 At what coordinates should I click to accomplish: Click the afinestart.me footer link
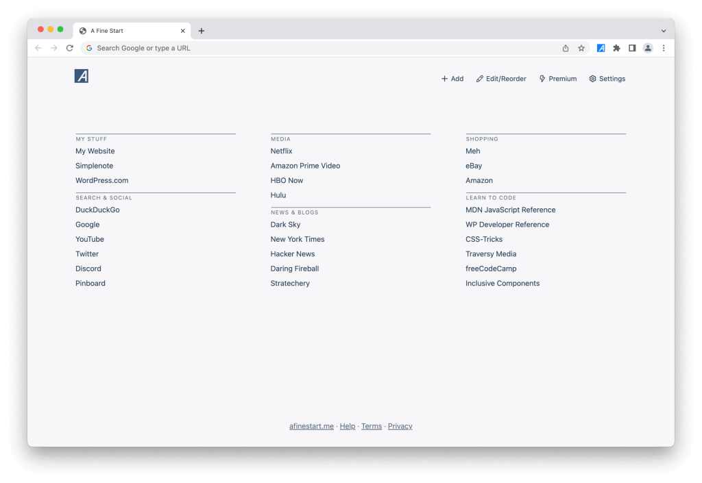(x=311, y=426)
